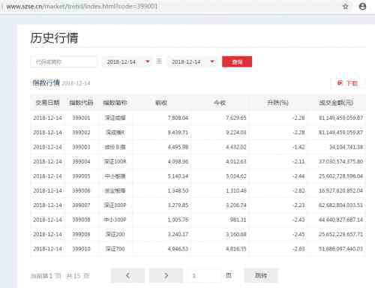
Task: Select index code 399008
Action: [81, 220]
